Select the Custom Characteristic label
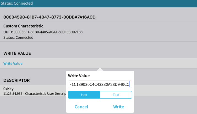The image size is (197, 114). point(23,26)
